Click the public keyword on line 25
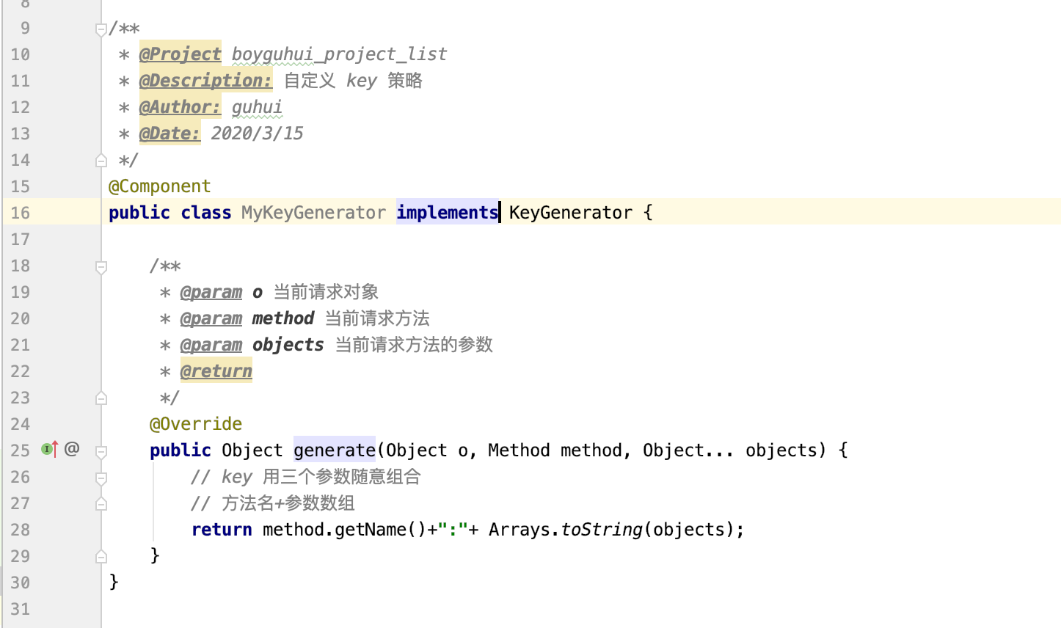 [181, 450]
